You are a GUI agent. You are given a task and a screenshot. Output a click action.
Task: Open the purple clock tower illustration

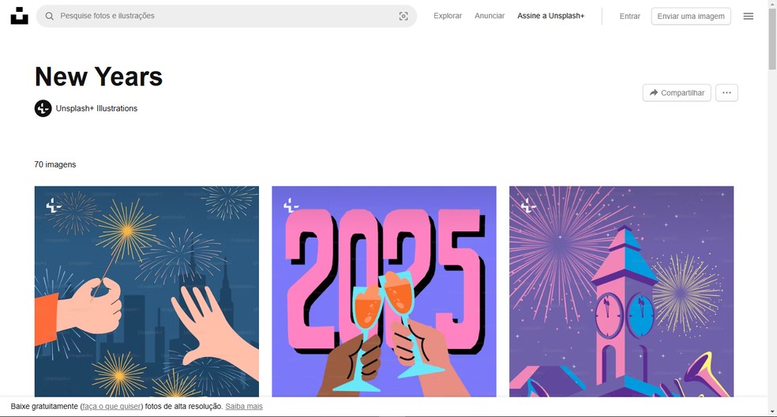(621, 291)
